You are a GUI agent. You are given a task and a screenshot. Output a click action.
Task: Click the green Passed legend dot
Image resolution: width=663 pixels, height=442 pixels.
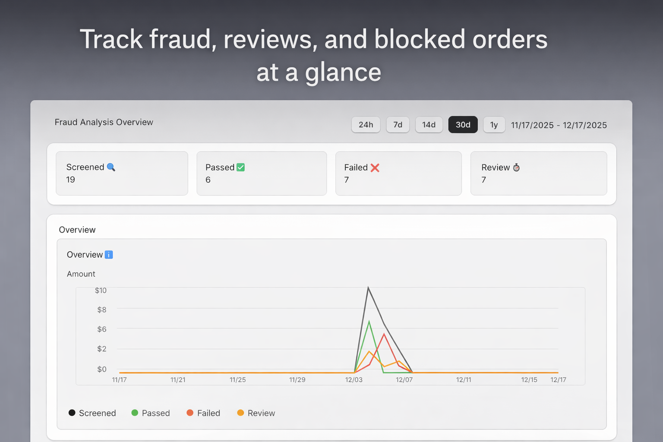click(134, 413)
